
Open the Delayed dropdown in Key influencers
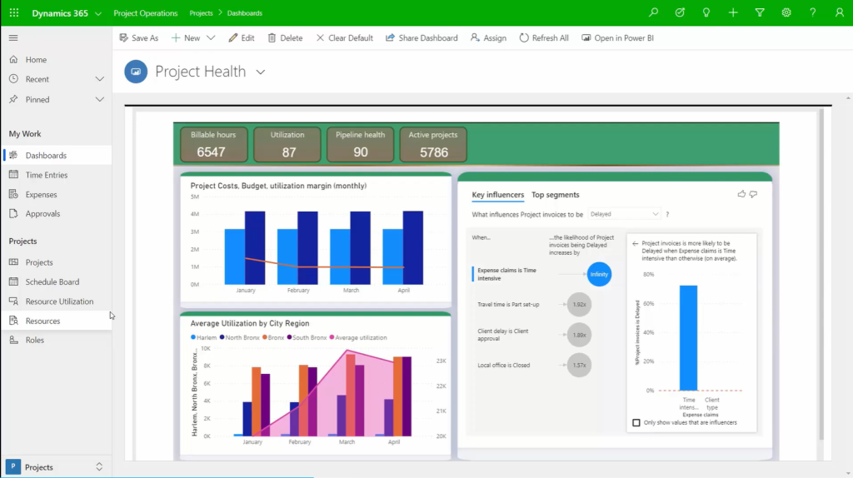pos(624,214)
